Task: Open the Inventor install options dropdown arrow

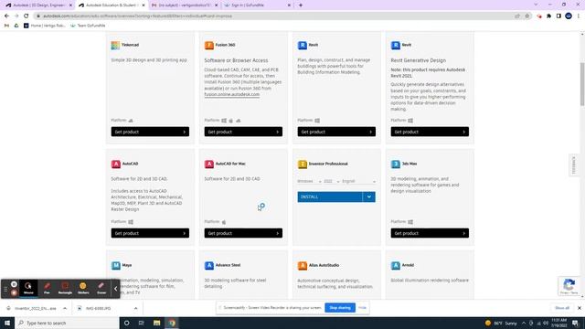Action: [x=369, y=197]
